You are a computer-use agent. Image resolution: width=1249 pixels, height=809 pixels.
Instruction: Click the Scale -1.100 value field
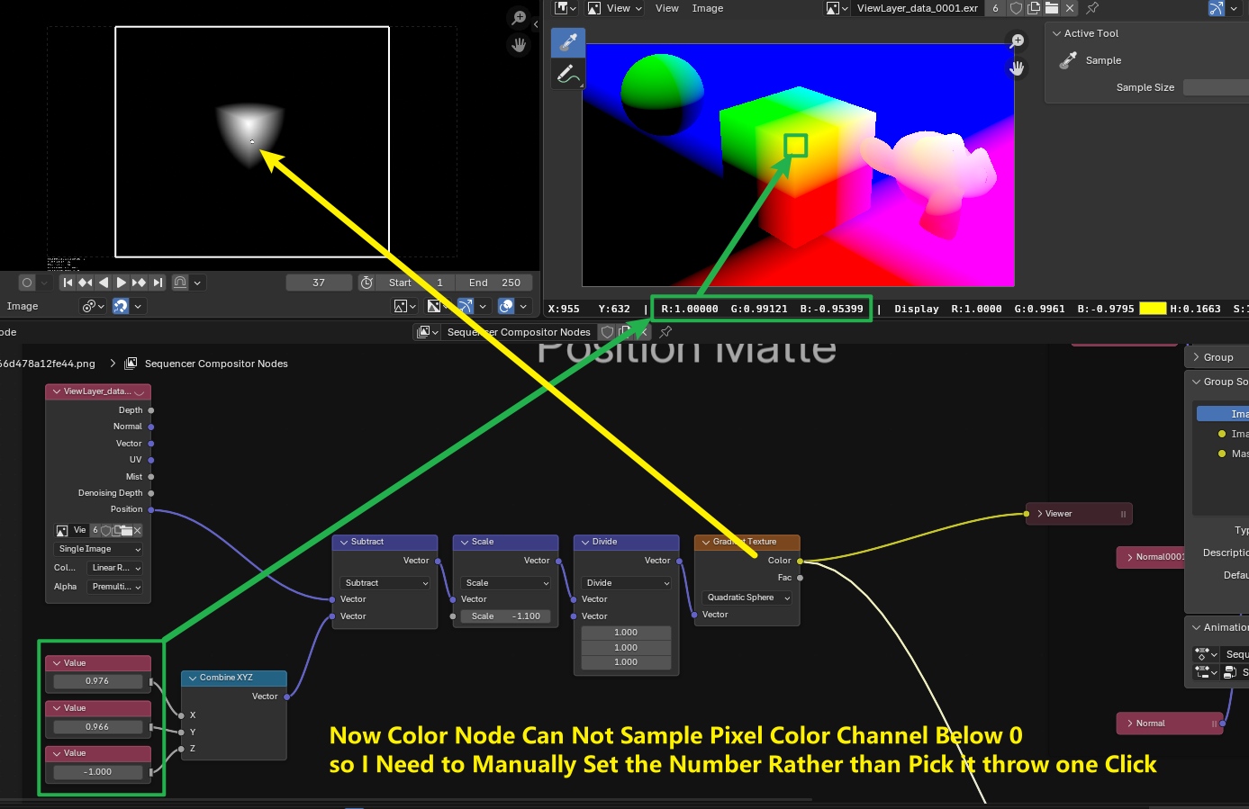pyautogui.click(x=506, y=616)
